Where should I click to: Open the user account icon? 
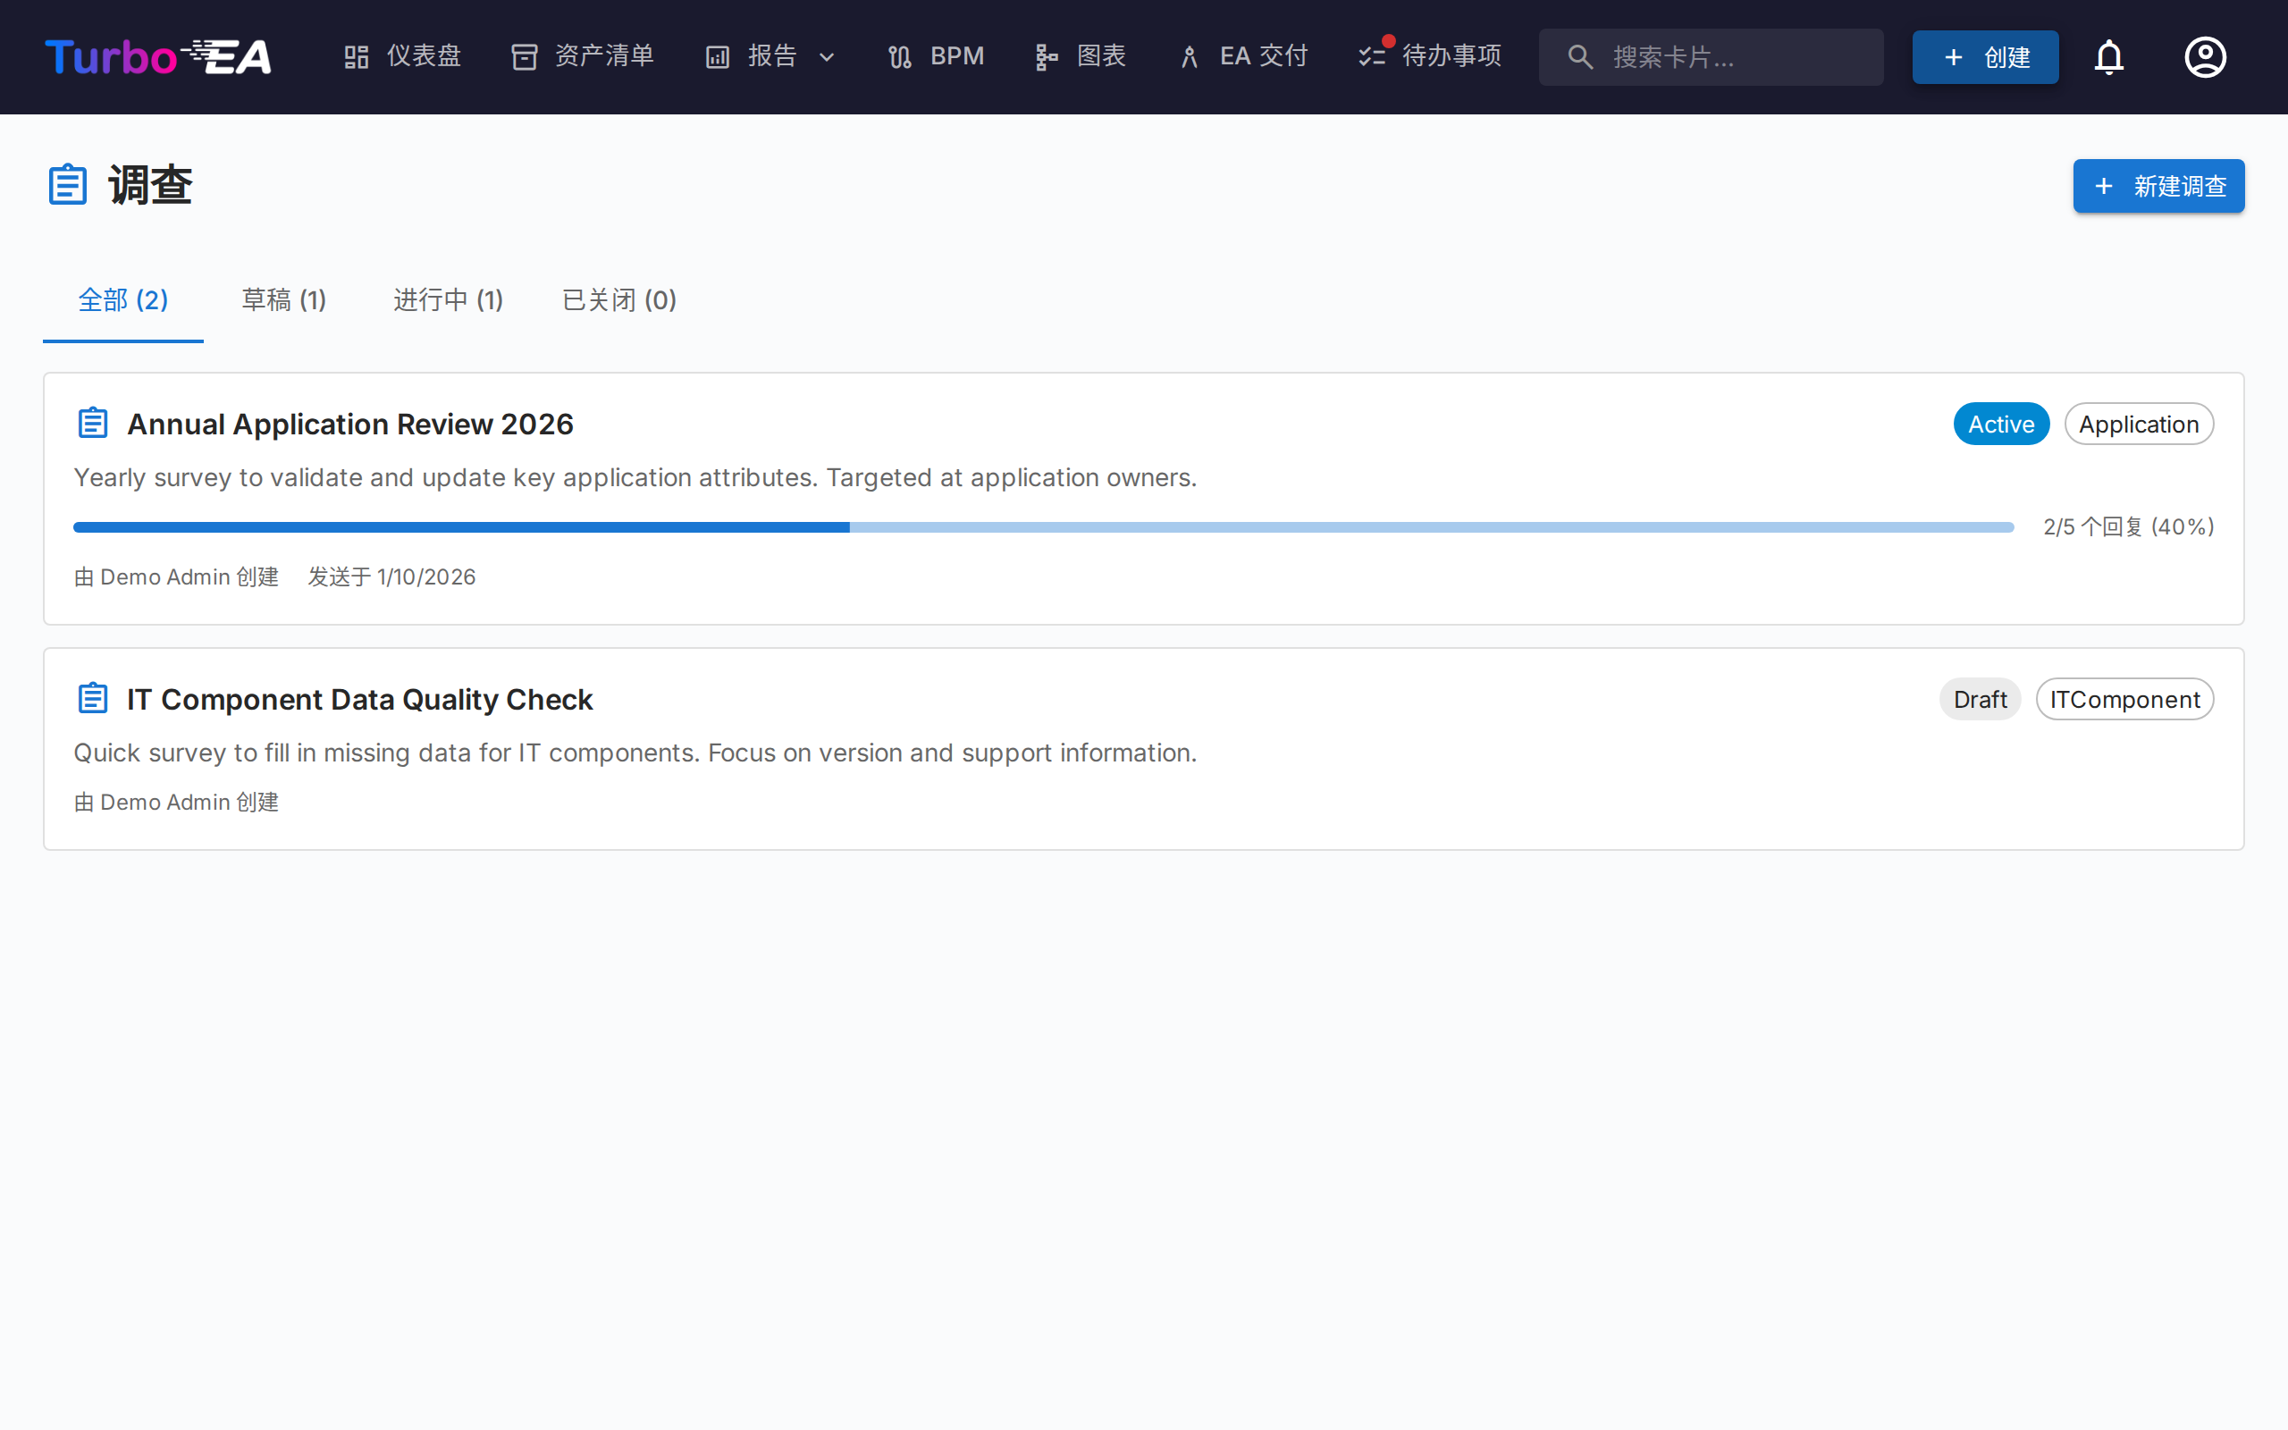(2205, 56)
